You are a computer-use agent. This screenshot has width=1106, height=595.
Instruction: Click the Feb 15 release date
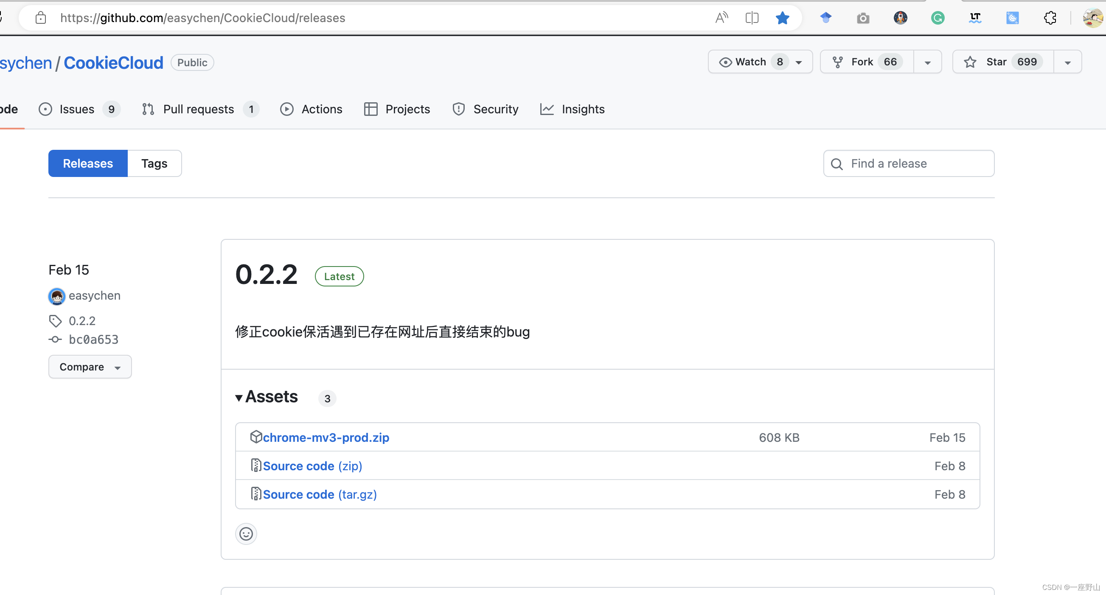pyautogui.click(x=69, y=269)
